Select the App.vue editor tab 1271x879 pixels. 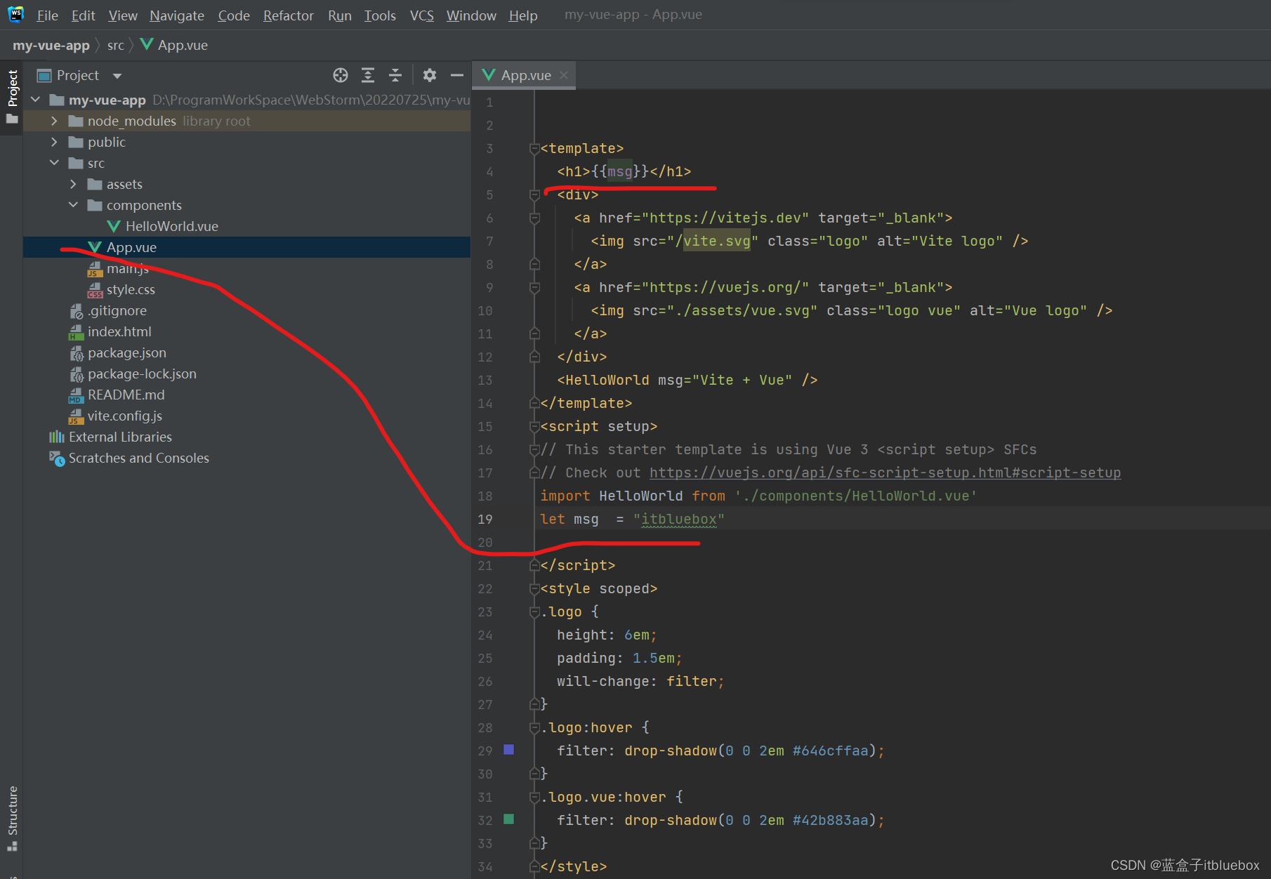click(x=525, y=75)
